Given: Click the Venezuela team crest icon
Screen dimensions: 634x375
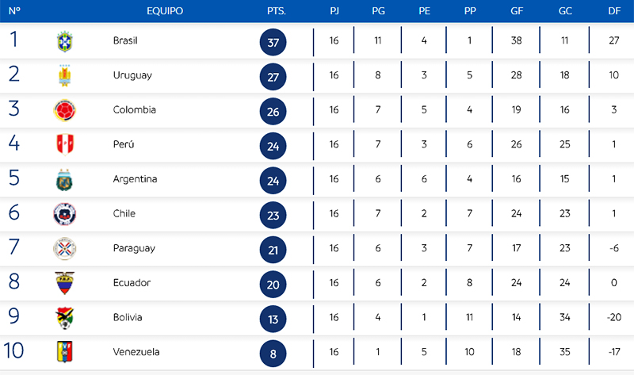Looking at the screenshot, I should (x=64, y=352).
